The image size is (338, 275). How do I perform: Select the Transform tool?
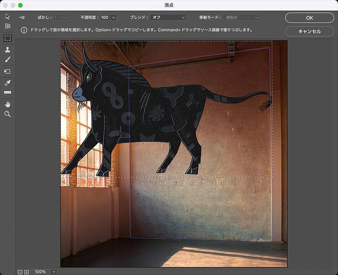pos(7,71)
